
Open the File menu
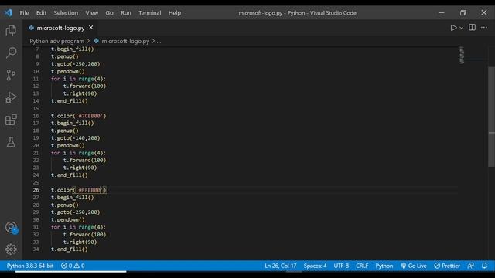pos(24,13)
